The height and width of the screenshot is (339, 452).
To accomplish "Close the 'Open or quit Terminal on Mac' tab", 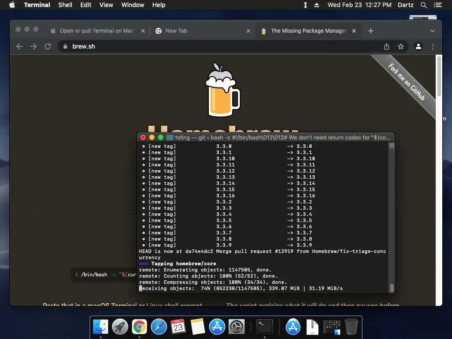I will pos(143,31).
